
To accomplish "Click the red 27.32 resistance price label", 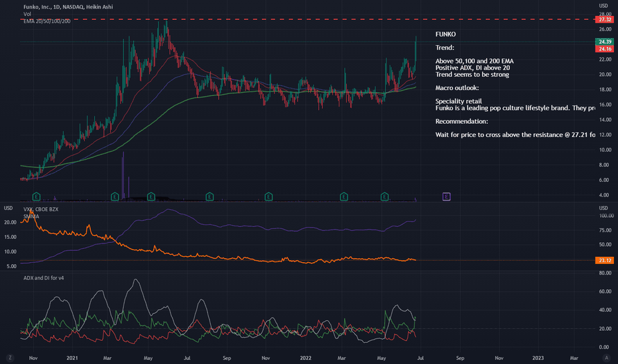I will click(x=604, y=19).
